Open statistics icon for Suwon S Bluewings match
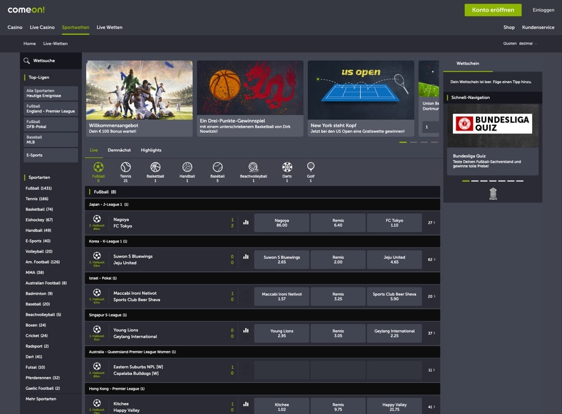The height and width of the screenshot is (414, 562). coord(246,257)
